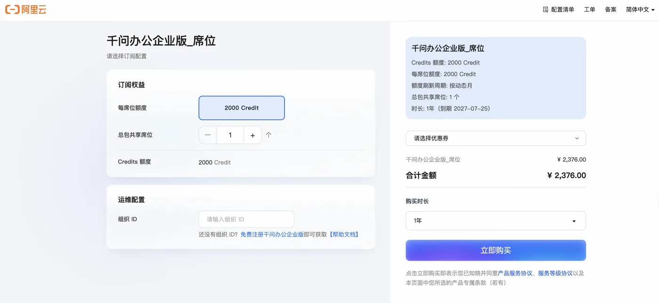This screenshot has width=659, height=303.
Task: Click the 千问办公企业版_席位 page heading
Action: click(x=161, y=41)
